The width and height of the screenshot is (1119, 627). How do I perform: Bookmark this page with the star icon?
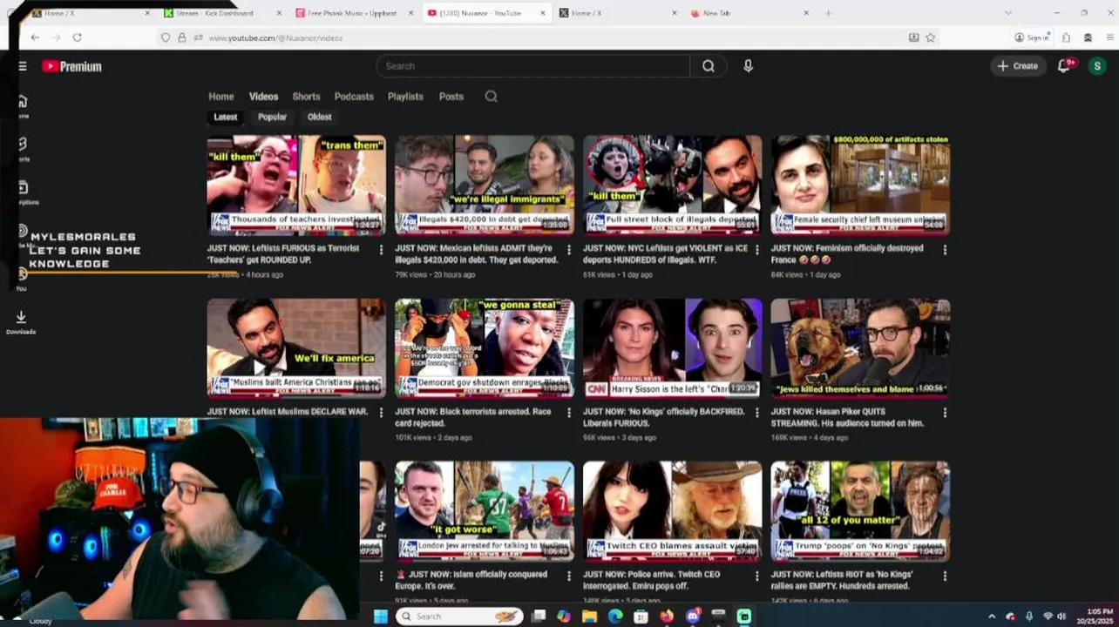(931, 37)
